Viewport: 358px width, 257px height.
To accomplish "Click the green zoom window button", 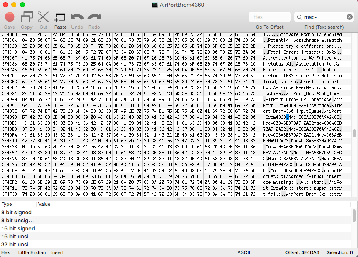I will click(x=22, y=5).
